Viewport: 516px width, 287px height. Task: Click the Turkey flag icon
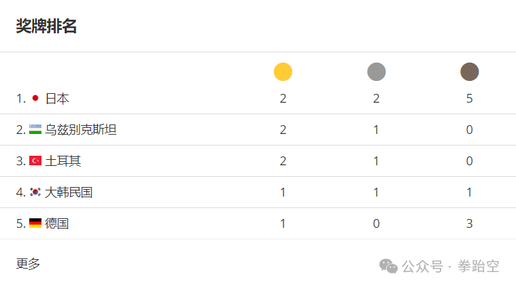tap(35, 161)
